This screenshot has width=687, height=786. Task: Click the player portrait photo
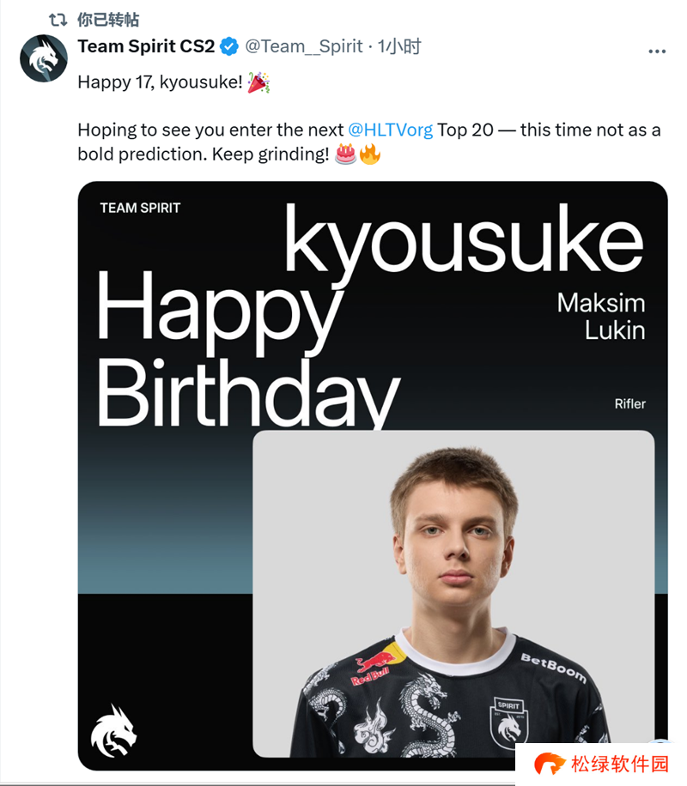[x=453, y=592]
